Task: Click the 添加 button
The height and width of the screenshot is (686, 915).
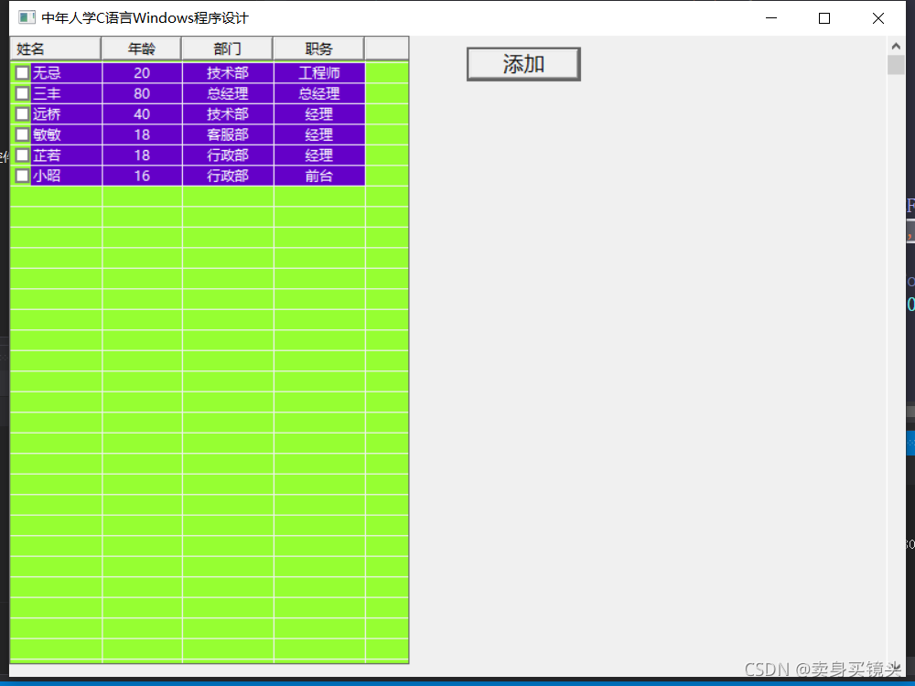Action: click(x=523, y=64)
